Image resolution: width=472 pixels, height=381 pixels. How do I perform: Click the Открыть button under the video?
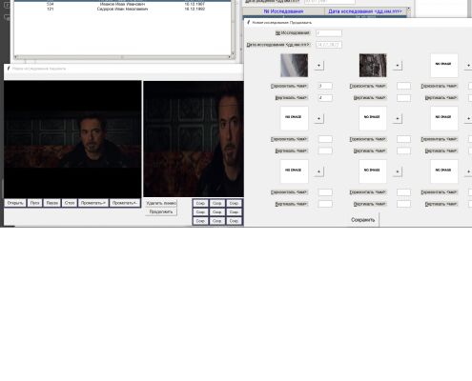pos(15,203)
